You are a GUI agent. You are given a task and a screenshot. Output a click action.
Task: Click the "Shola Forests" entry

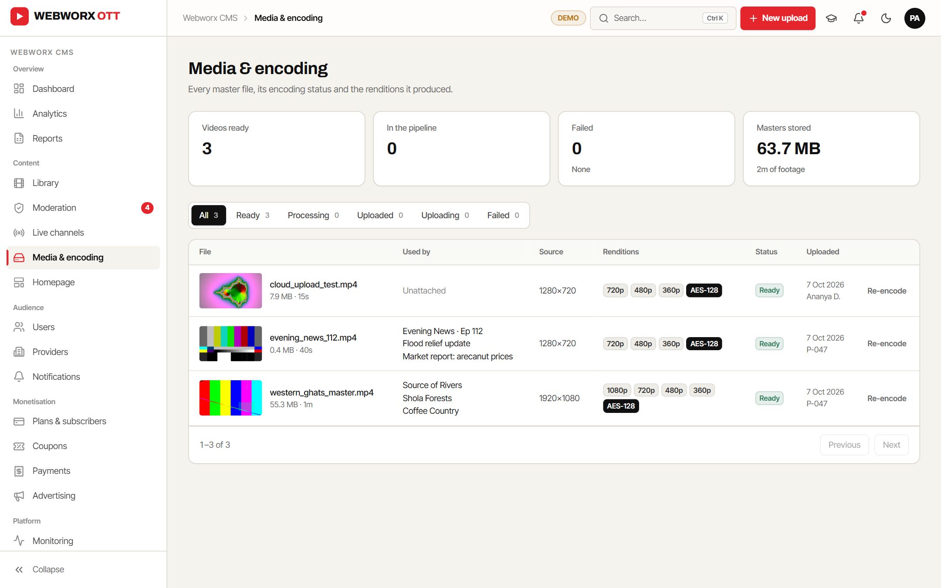427,398
